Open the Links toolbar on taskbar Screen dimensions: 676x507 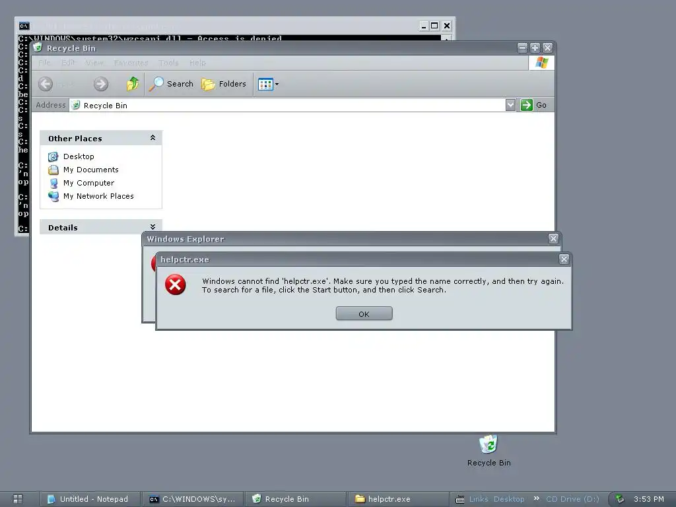[479, 499]
